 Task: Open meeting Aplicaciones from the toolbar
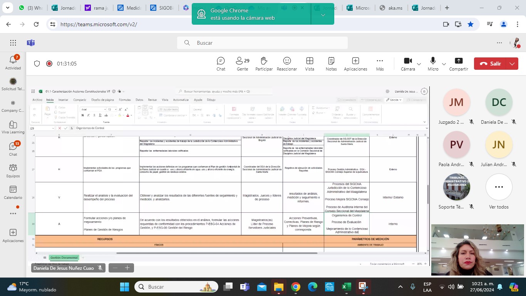[355, 64]
